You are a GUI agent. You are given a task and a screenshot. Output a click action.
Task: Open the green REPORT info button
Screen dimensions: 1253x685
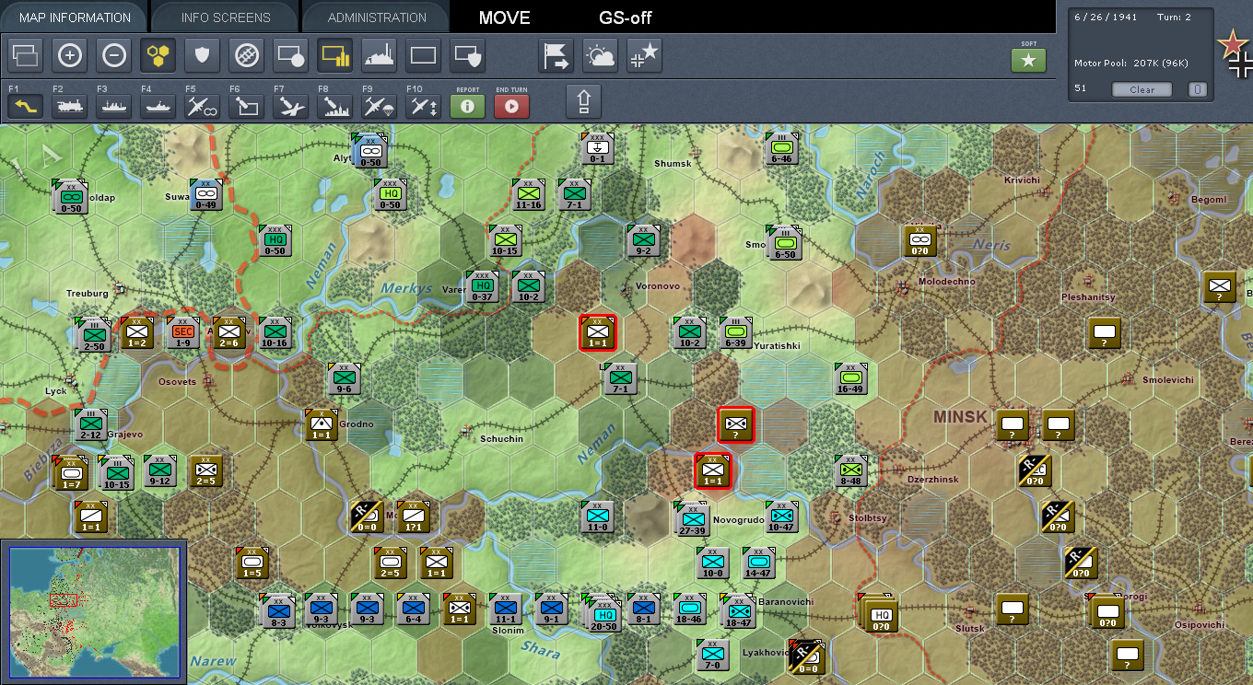click(467, 106)
